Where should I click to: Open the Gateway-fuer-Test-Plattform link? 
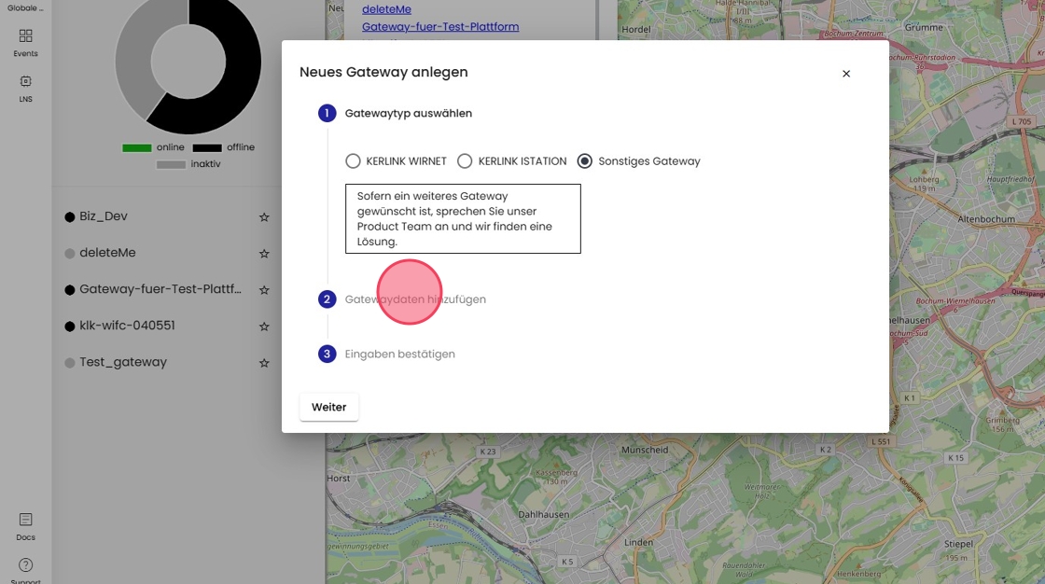439,27
